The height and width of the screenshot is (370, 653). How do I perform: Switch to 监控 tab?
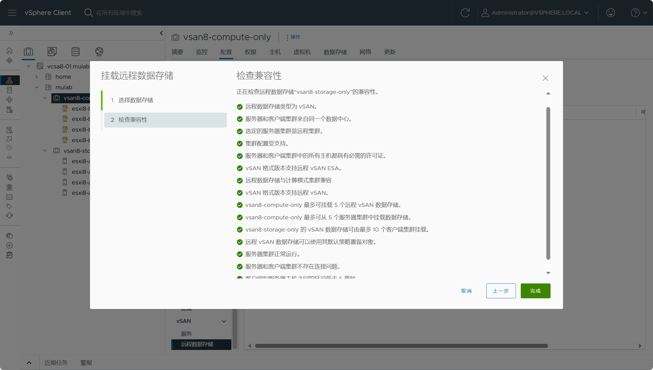(202, 52)
